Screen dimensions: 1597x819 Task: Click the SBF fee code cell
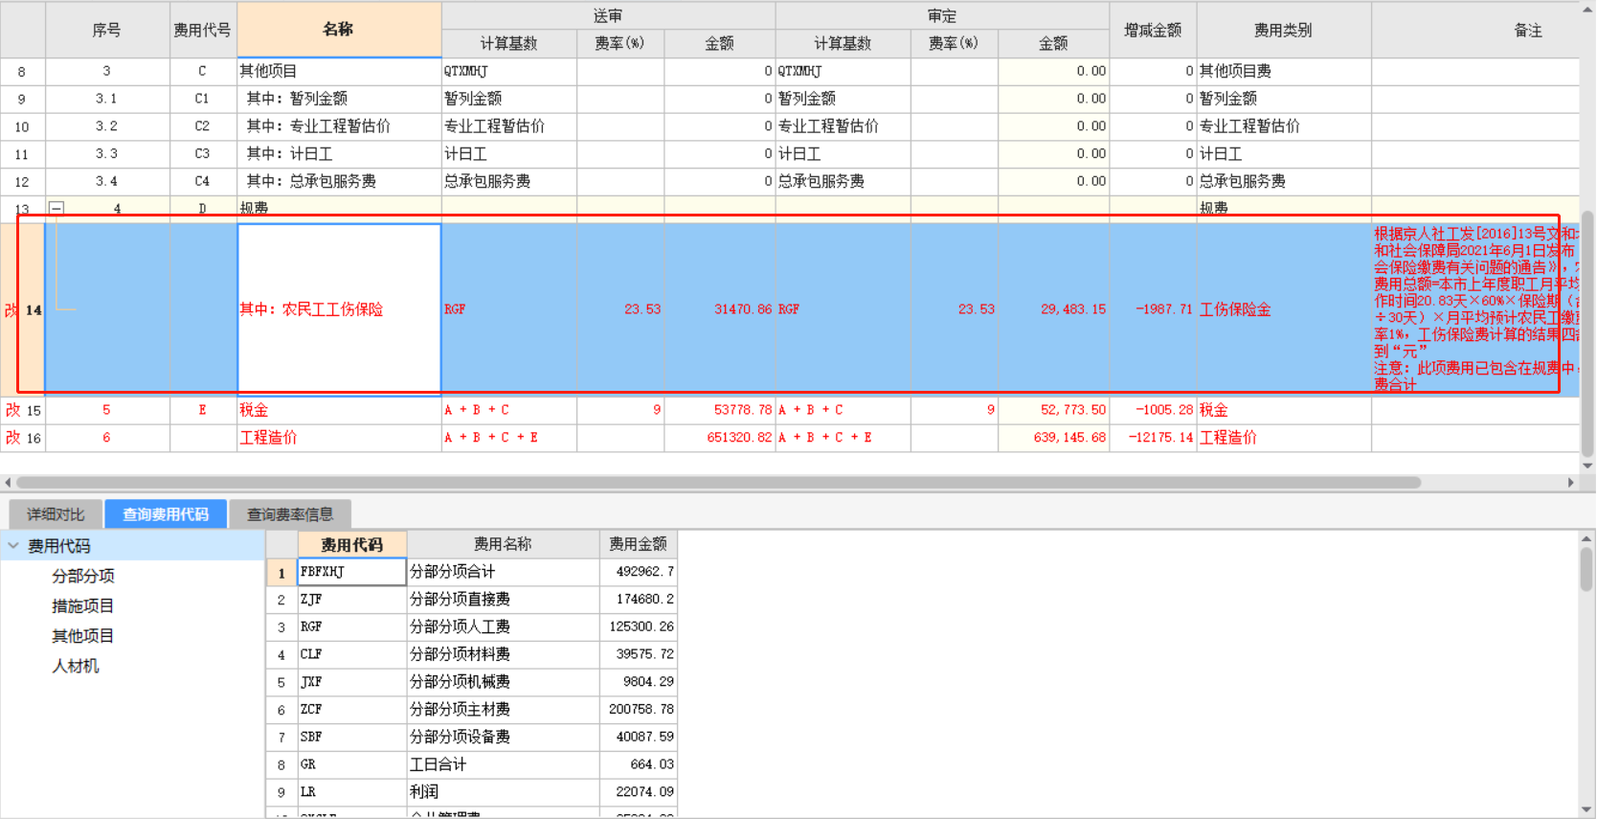352,738
